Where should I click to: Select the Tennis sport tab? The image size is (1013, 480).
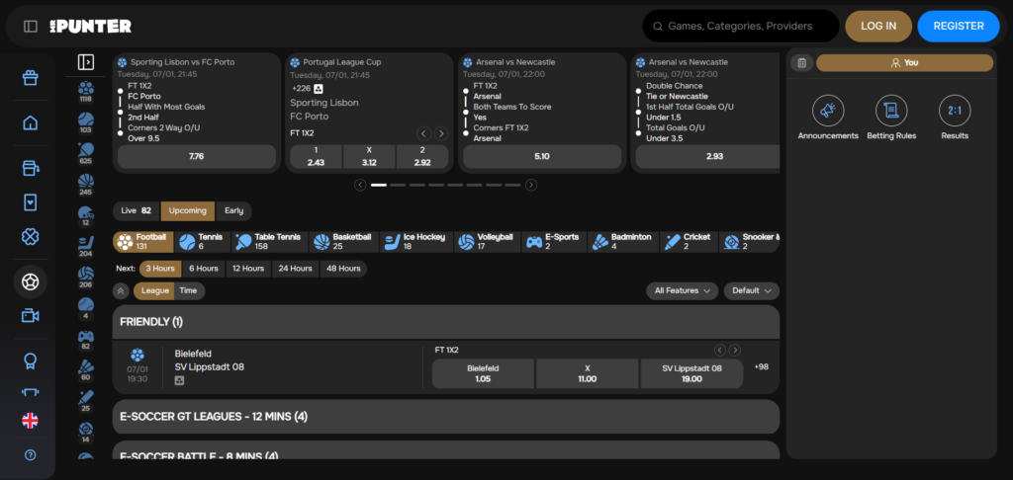[x=205, y=242]
